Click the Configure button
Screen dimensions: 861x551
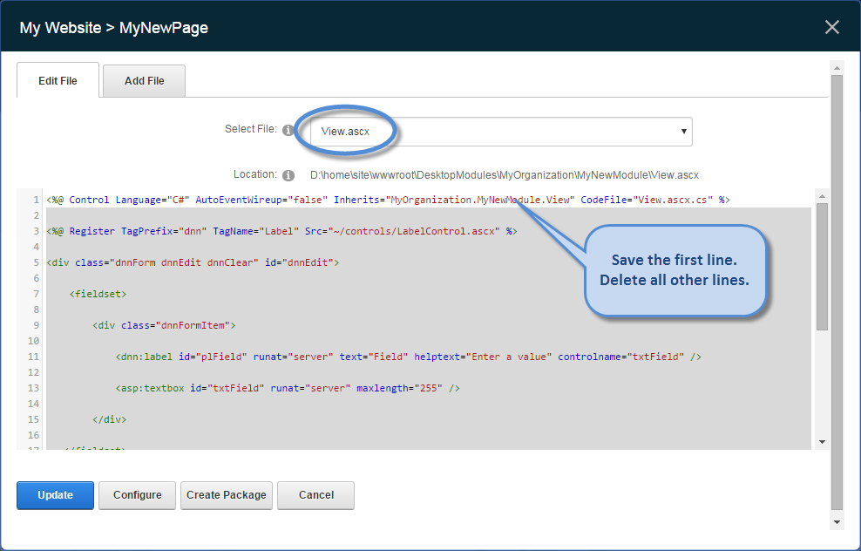coord(137,495)
